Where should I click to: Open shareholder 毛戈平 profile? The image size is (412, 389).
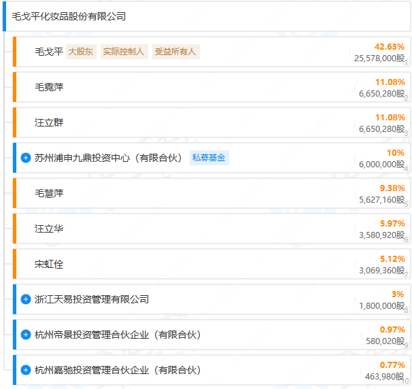click(x=49, y=52)
